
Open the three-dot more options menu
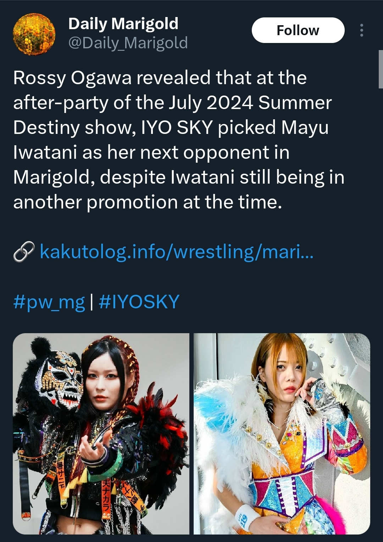[x=361, y=30]
